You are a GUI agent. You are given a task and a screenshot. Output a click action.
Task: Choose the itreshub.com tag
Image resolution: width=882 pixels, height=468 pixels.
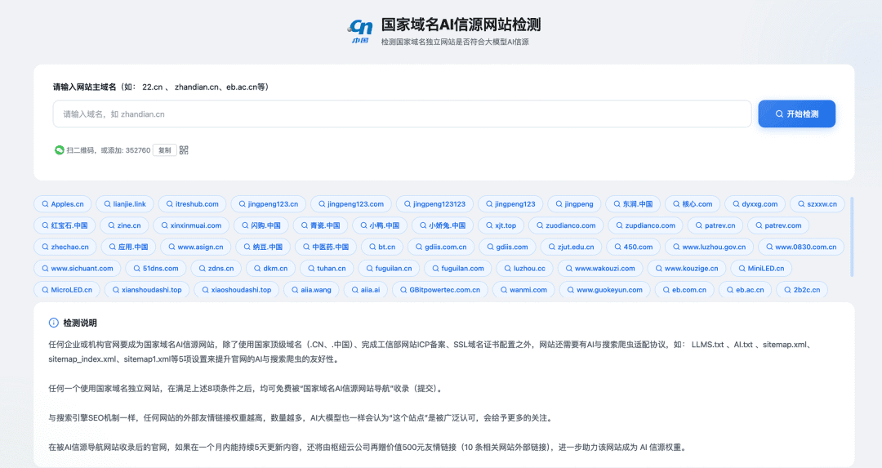tap(193, 204)
